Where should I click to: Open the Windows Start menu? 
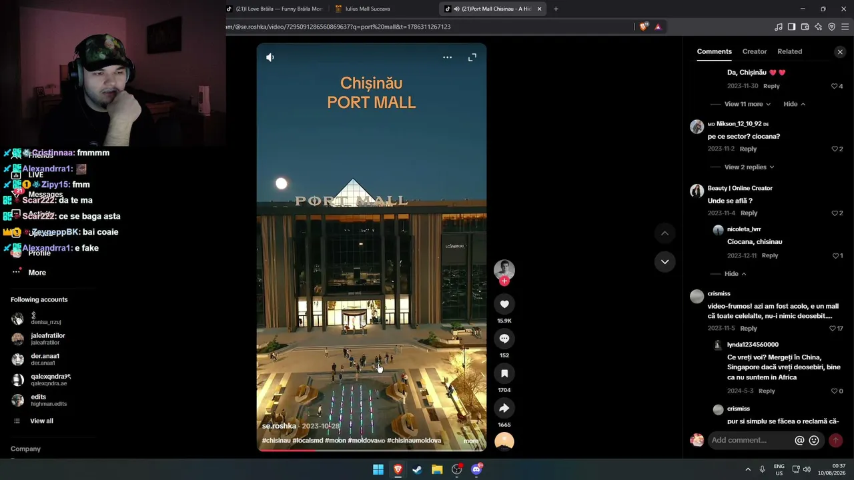378,469
